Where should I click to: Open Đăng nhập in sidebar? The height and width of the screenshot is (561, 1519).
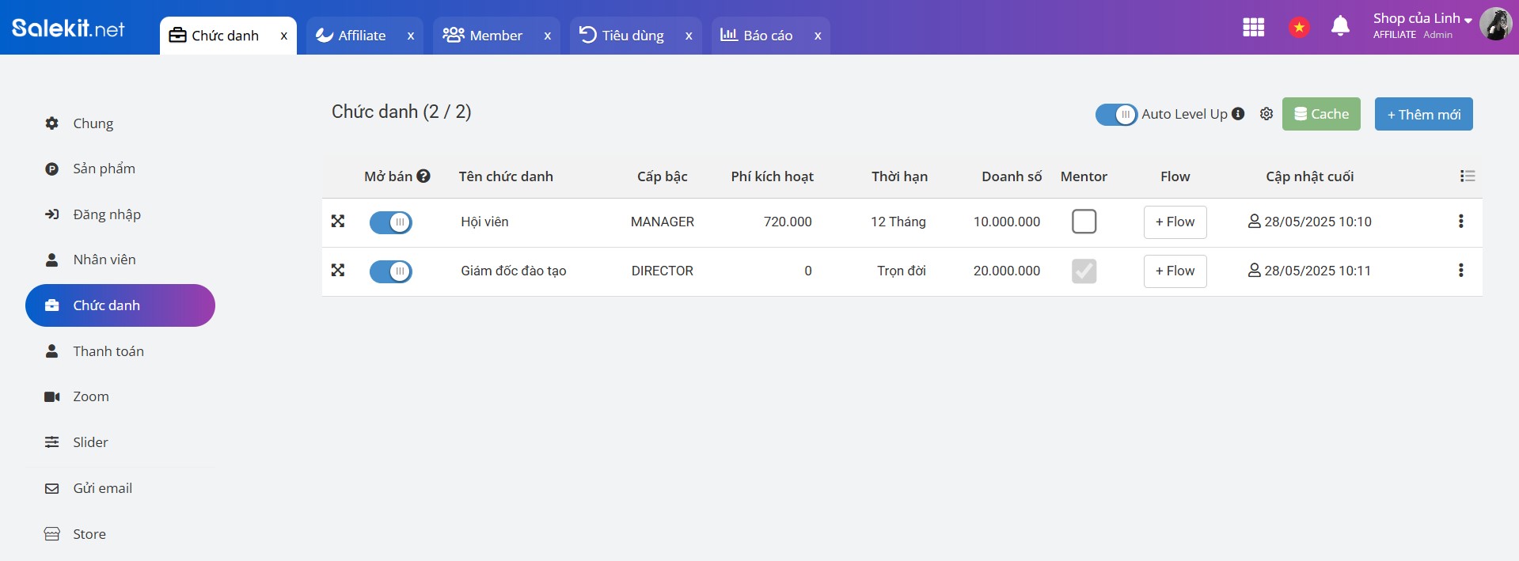pyautogui.click(x=120, y=214)
